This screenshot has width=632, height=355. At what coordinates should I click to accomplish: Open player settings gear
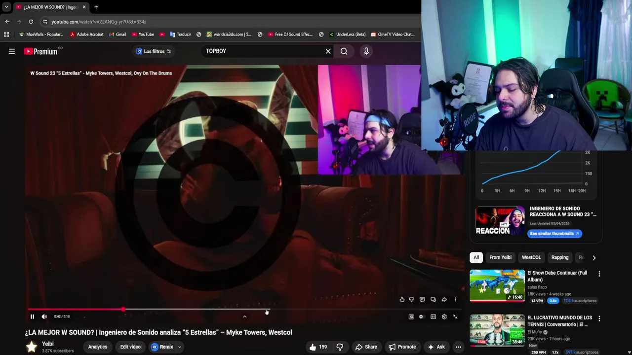pos(444,317)
